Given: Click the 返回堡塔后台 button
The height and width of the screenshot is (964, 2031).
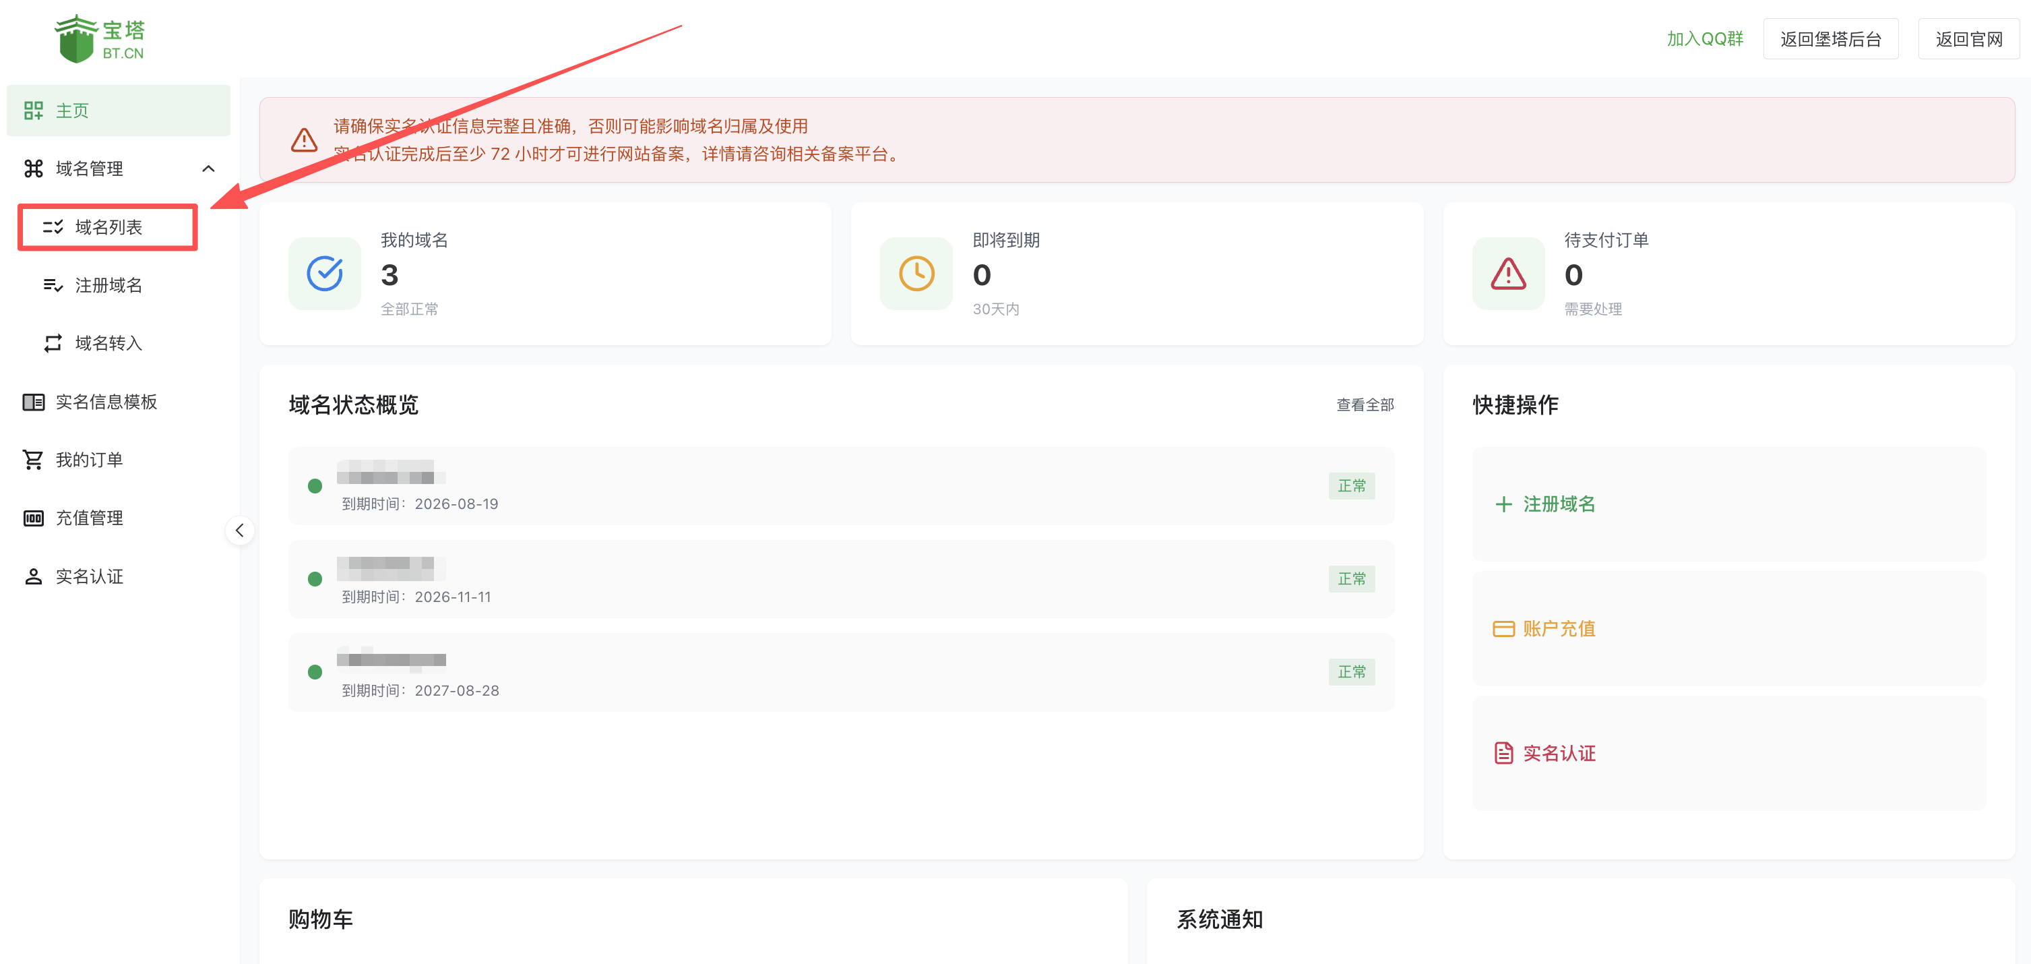Looking at the screenshot, I should [1831, 38].
